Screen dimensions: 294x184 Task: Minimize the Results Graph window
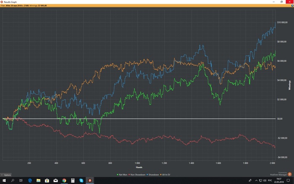coord(273,2)
